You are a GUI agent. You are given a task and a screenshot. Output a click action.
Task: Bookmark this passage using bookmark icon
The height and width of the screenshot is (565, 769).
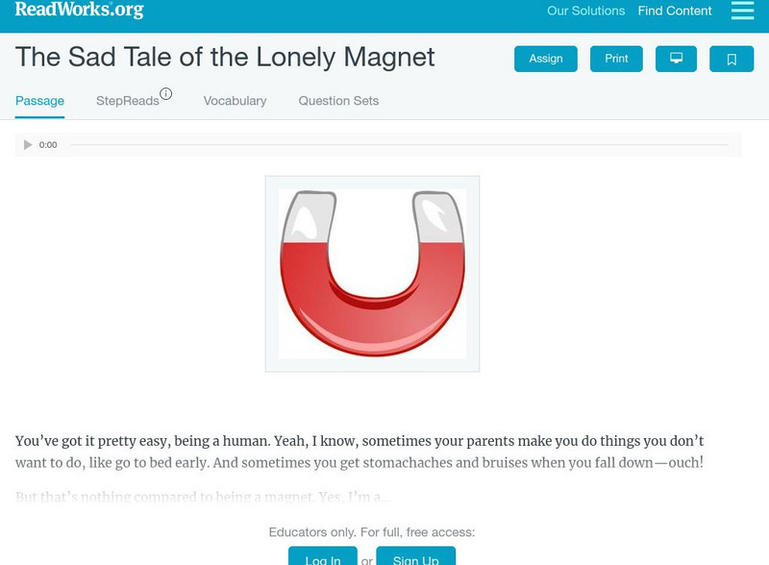[x=732, y=59]
